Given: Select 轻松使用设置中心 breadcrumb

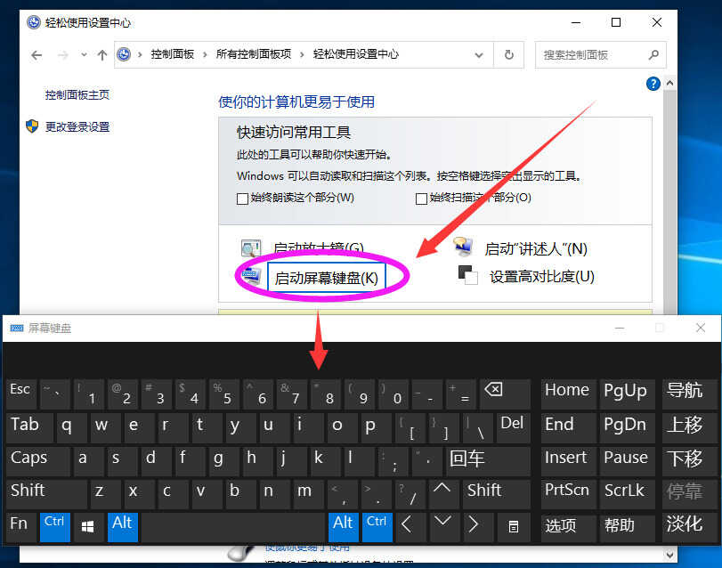Looking at the screenshot, I should (x=356, y=54).
